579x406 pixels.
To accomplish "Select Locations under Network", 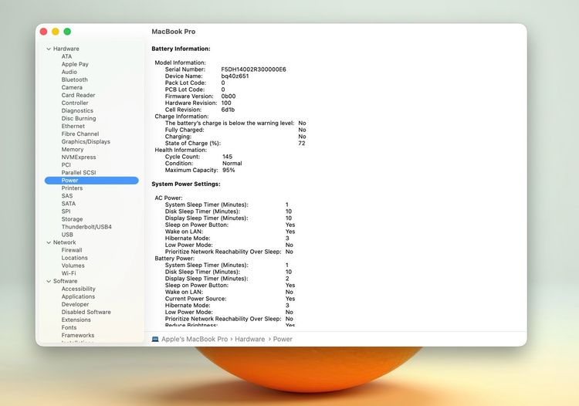I will tap(75, 258).
